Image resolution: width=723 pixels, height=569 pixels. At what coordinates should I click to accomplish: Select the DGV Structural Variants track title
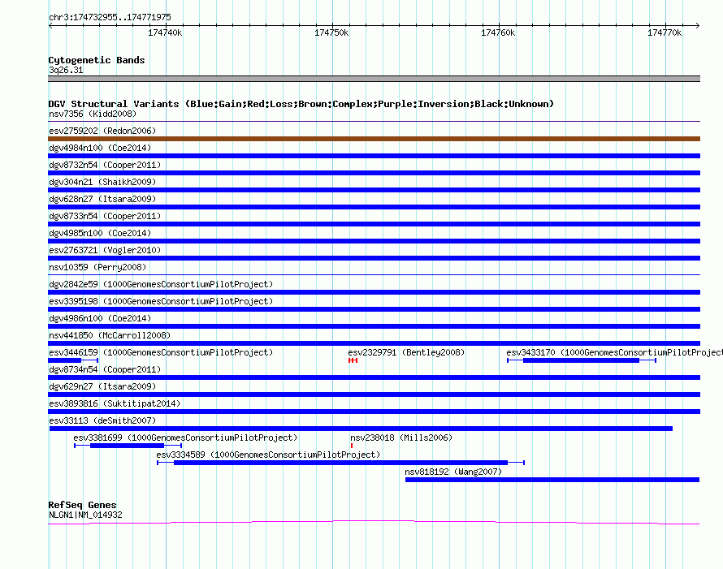click(301, 104)
